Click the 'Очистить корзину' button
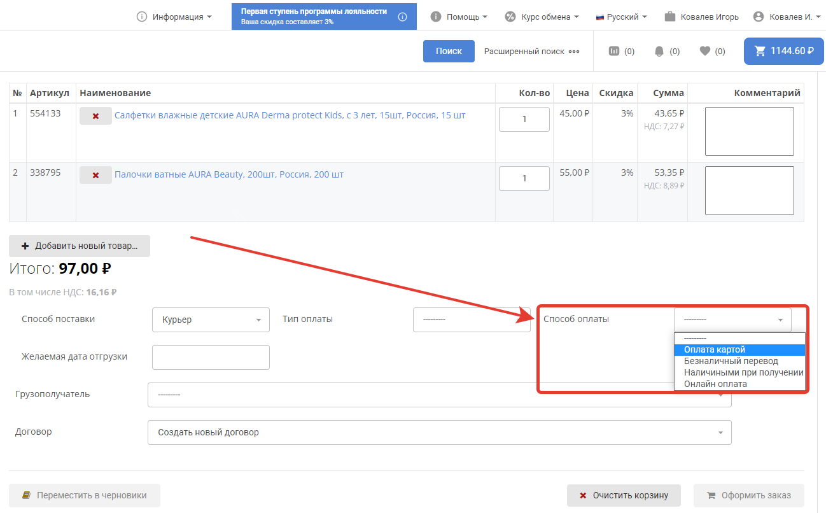Screen dimensions: 826x513 [x=624, y=495]
